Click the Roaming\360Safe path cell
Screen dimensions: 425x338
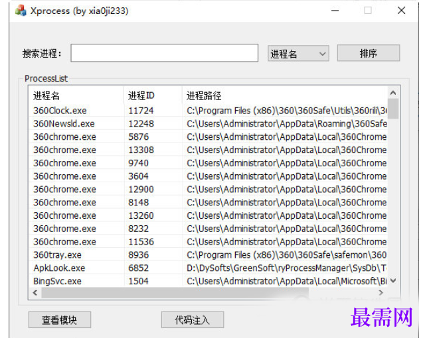(x=287, y=123)
